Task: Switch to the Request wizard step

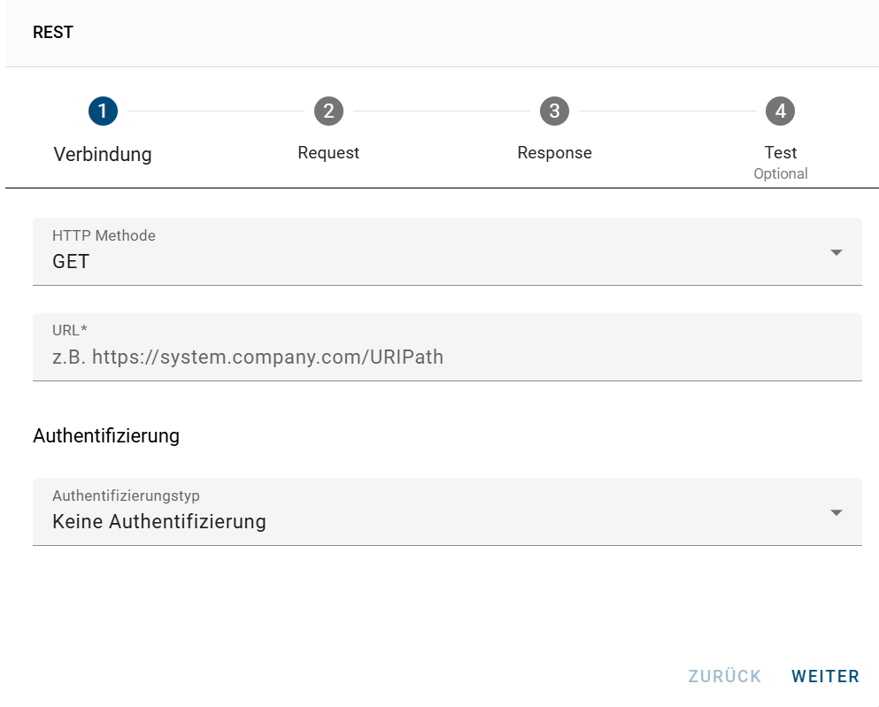Action: (328, 152)
